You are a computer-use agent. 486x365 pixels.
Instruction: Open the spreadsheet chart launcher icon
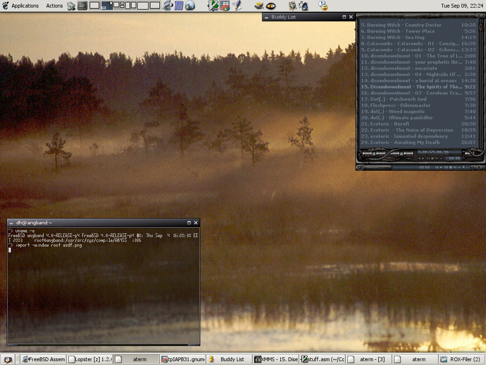pos(225,6)
